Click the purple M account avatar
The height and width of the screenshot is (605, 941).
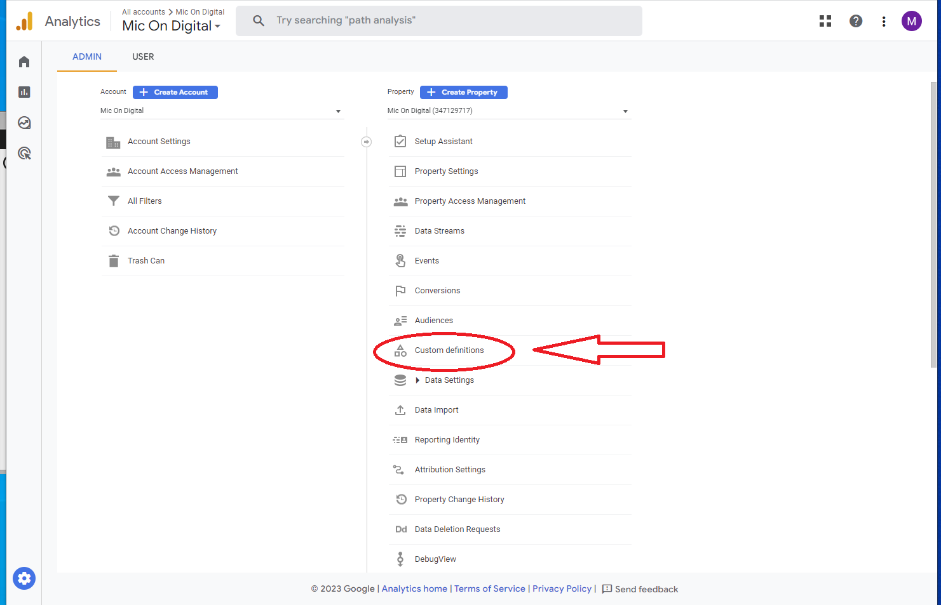912,21
